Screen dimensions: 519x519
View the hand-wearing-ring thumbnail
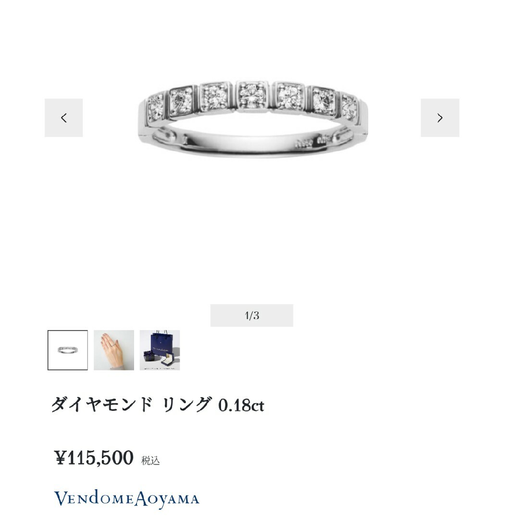(114, 350)
